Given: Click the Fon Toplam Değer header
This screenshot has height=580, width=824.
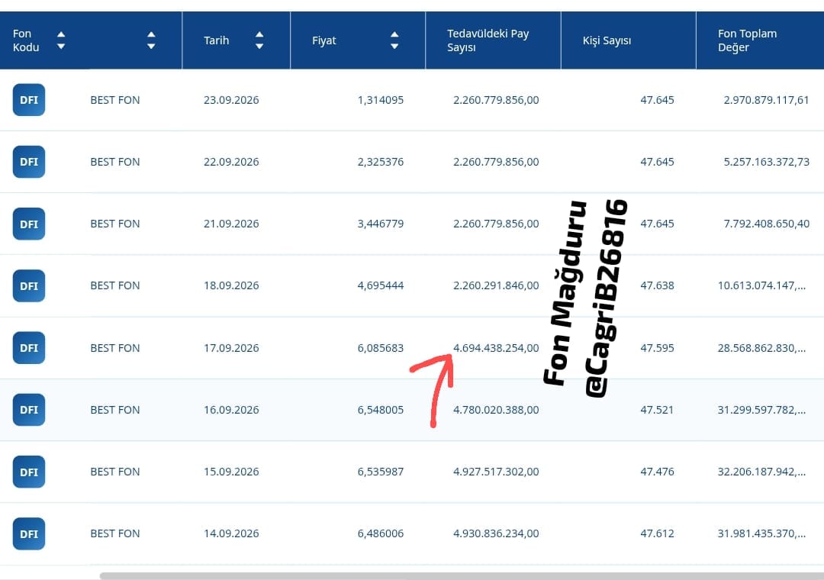Looking at the screenshot, I should pos(747,40).
